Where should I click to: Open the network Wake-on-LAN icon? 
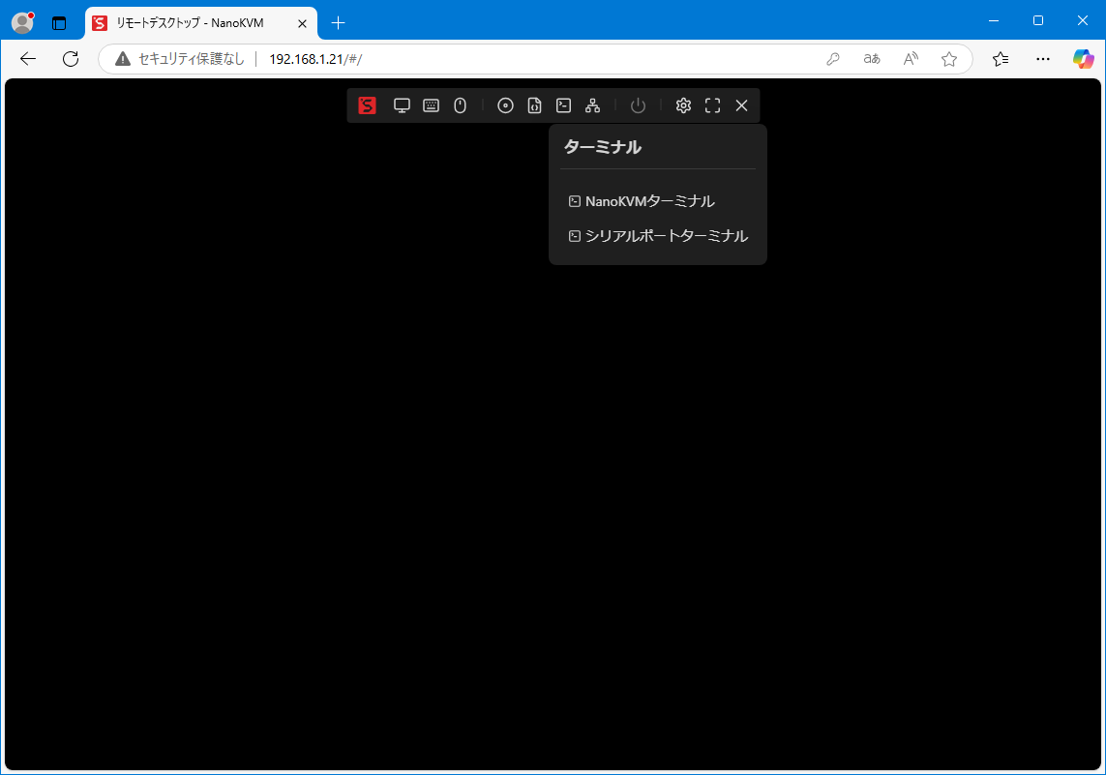point(593,105)
